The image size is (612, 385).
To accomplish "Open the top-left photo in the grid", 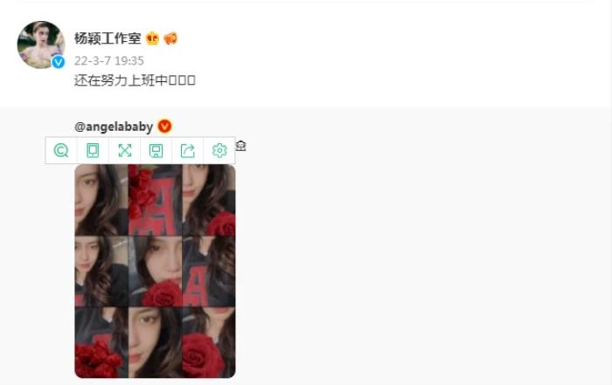I will tap(101, 200).
